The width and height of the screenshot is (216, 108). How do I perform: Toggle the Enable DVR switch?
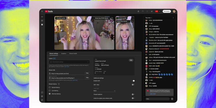[133, 81]
